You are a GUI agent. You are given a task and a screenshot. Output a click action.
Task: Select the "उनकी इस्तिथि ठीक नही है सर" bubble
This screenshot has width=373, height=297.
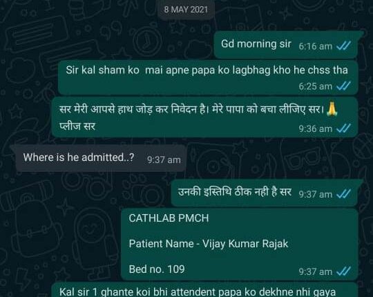pyautogui.click(x=267, y=193)
